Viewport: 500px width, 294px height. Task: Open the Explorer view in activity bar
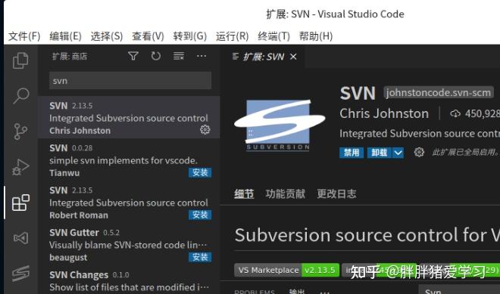(x=20, y=60)
